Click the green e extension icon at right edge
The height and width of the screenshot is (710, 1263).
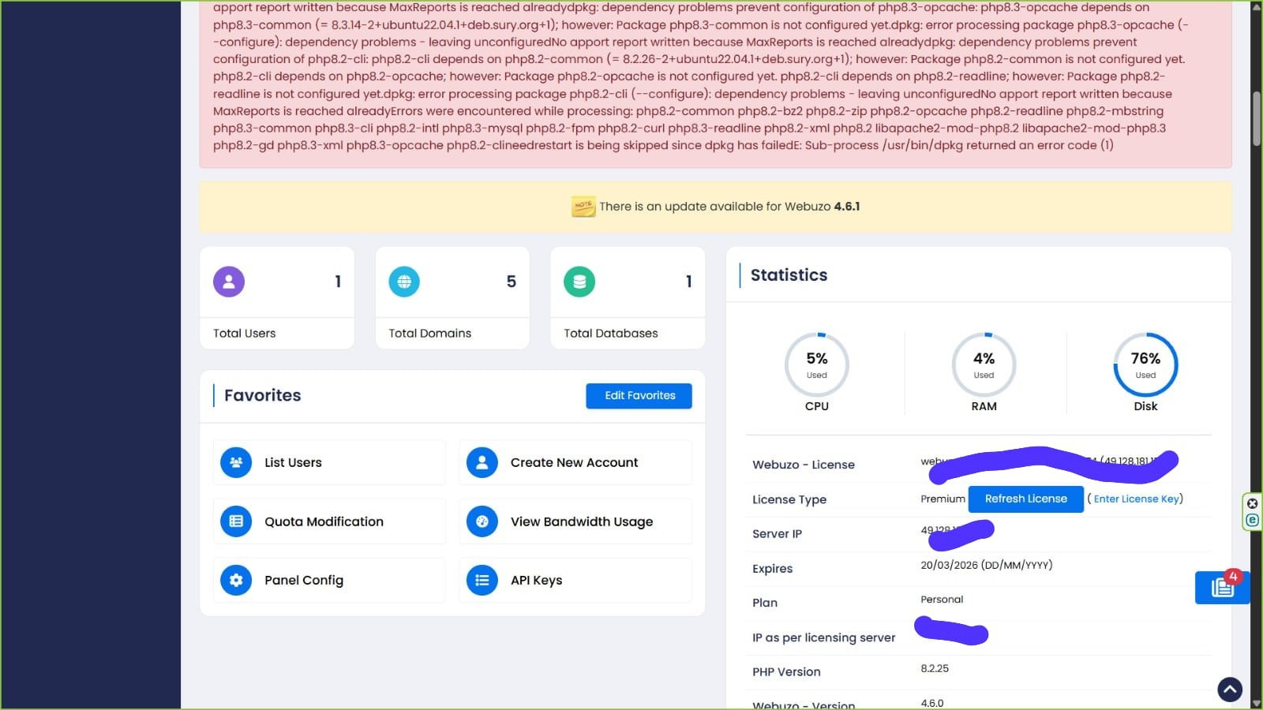[1252, 520]
